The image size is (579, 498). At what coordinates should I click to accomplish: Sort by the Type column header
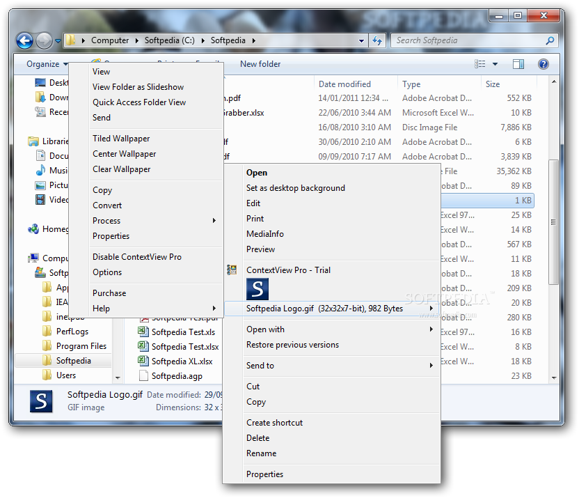click(411, 84)
